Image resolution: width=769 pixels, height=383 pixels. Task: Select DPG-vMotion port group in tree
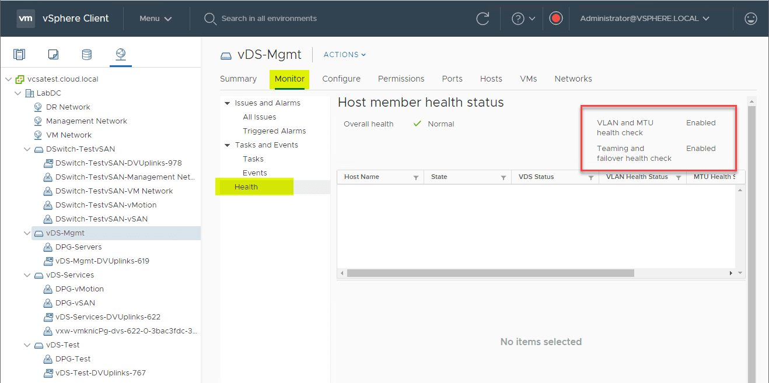79,289
